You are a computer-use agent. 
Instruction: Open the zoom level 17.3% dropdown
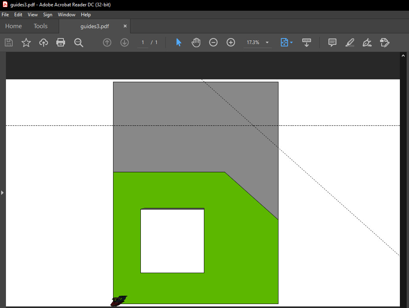[267, 42]
